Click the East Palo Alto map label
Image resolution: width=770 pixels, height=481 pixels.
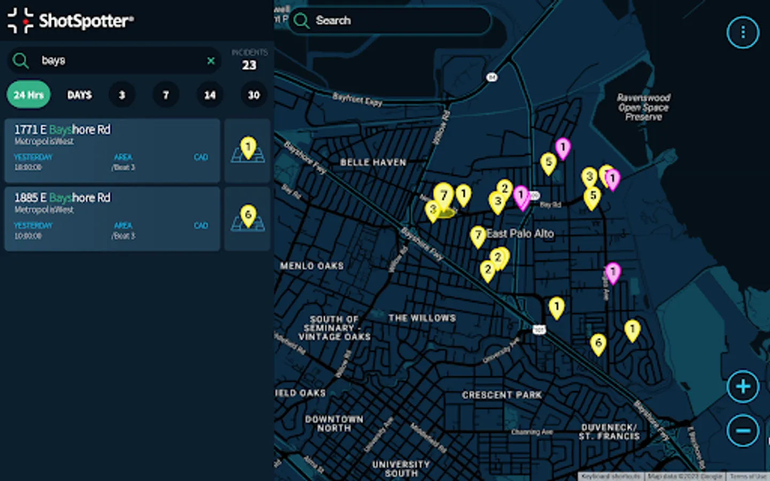(520, 234)
